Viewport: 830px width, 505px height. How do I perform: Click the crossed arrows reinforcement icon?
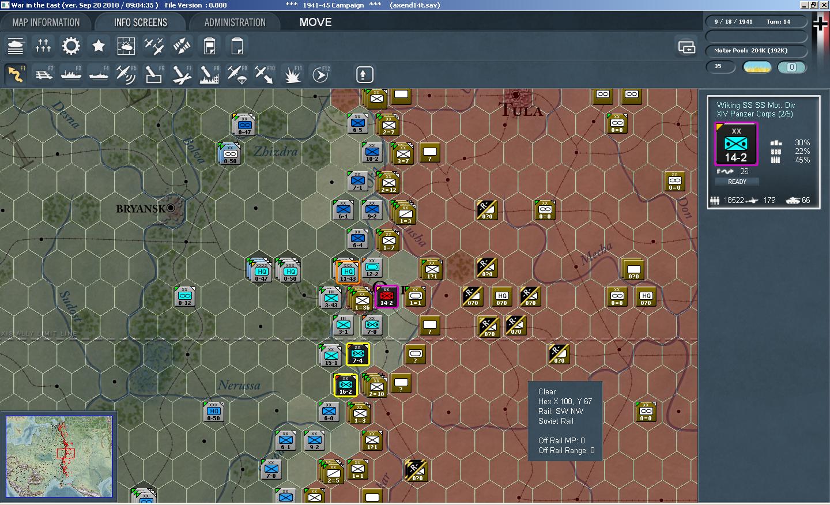pos(182,46)
